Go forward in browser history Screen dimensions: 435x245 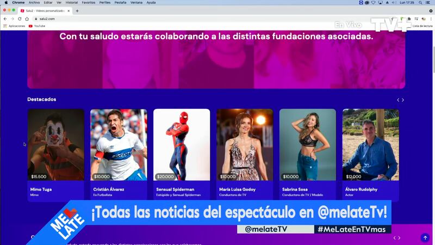pos(13,19)
